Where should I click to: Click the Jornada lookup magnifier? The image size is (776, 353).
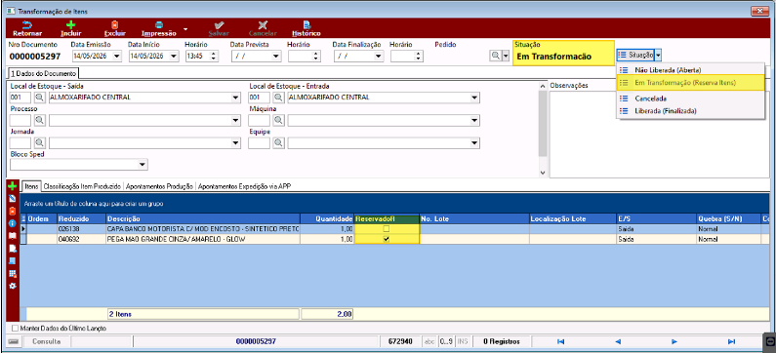[x=39, y=143]
